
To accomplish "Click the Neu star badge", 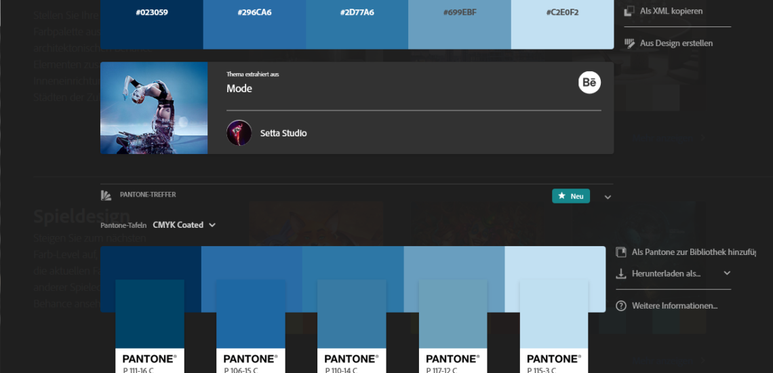I will coord(570,196).
